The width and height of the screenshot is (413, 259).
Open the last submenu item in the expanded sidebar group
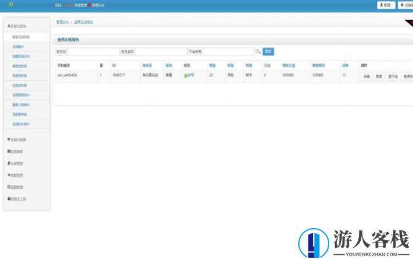coord(21,124)
